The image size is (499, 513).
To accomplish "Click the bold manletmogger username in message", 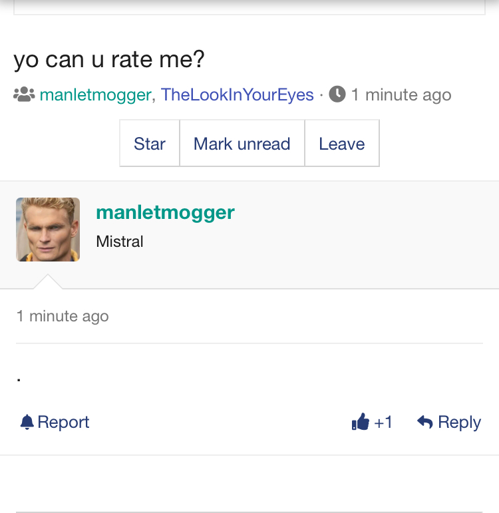I will 165,213.
